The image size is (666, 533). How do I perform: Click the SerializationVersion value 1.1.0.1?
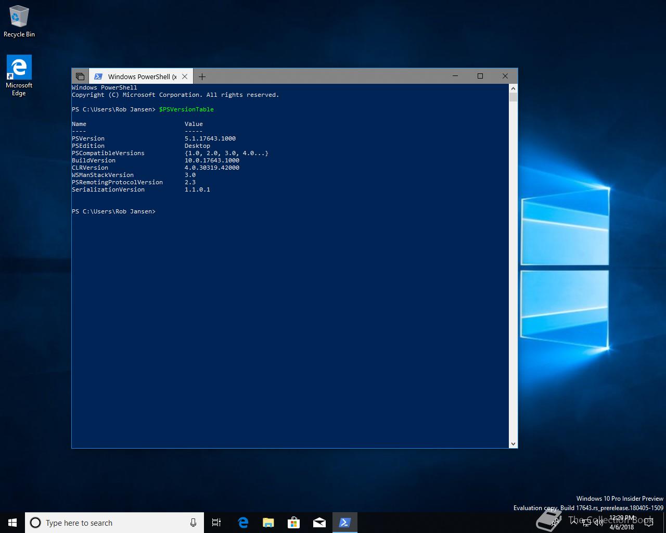197,189
